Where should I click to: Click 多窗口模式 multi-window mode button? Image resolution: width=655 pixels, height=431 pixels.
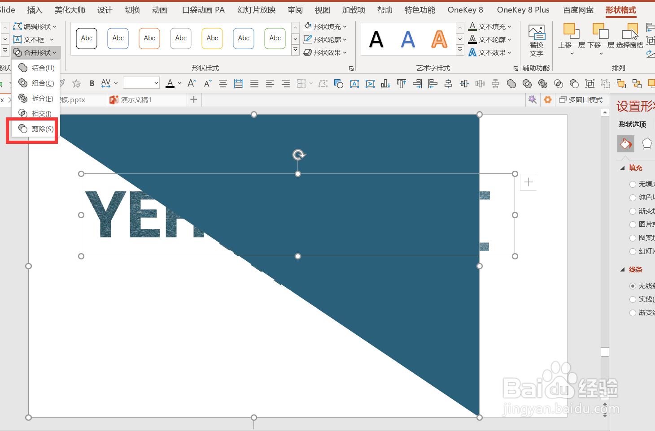pos(581,99)
